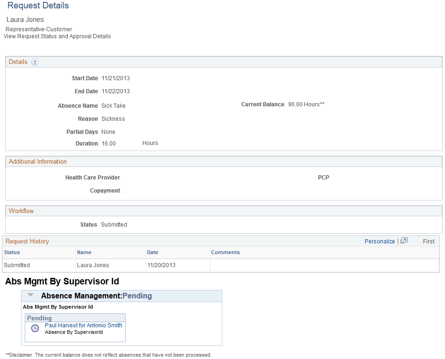Sort history by the Date column
The width and height of the screenshot is (445, 359).
152,252
